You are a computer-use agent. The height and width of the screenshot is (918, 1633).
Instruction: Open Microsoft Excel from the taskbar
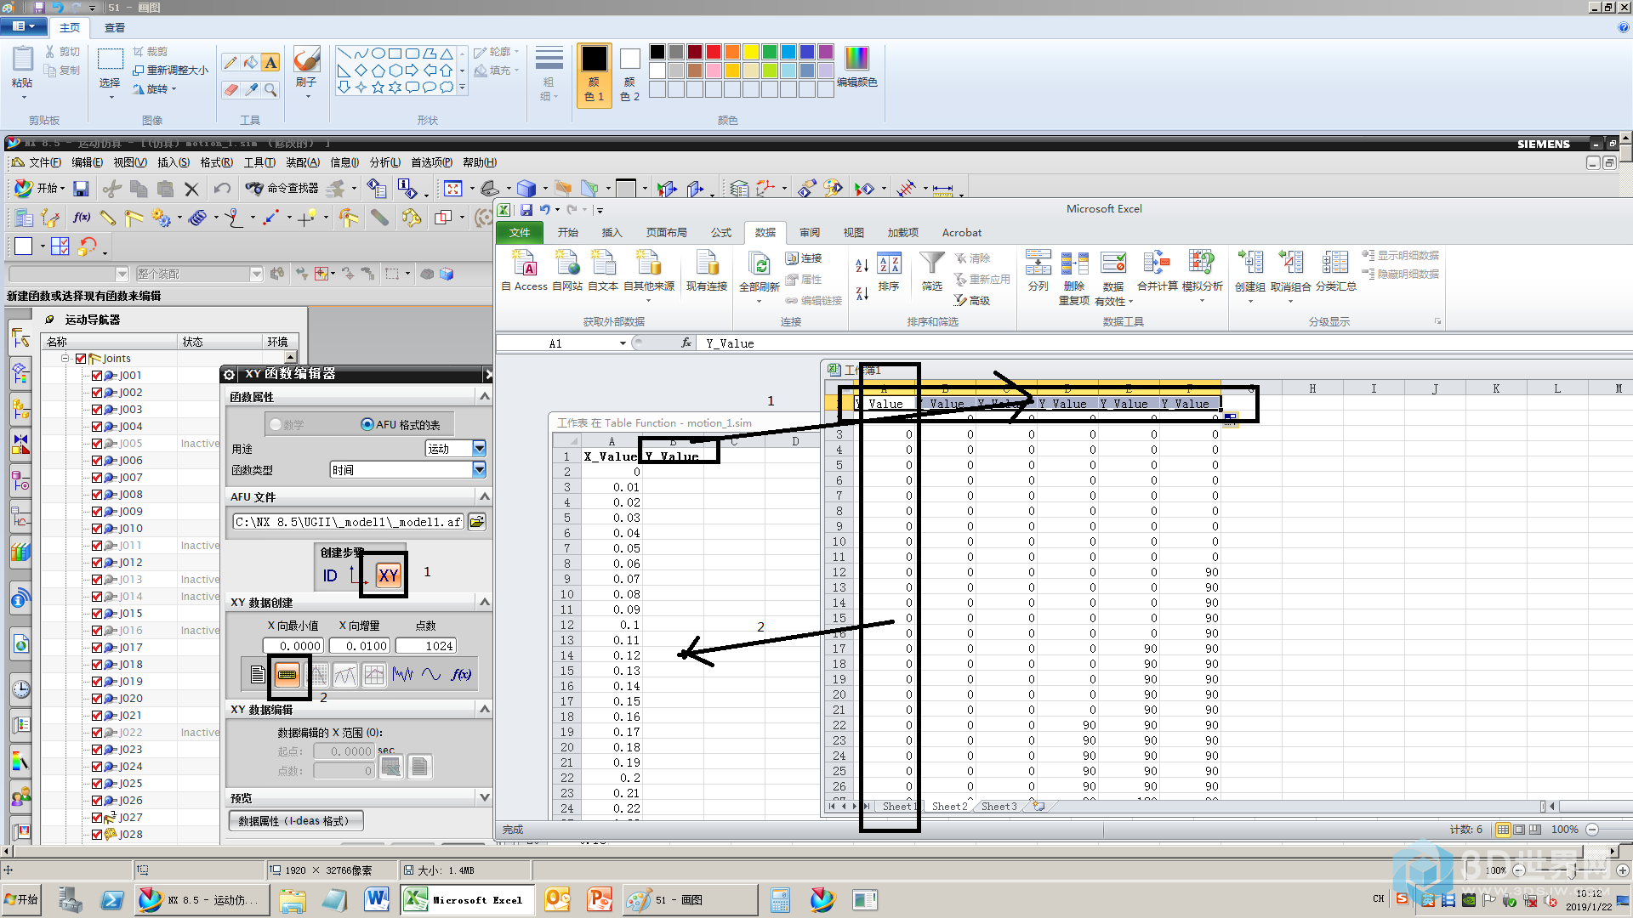[x=466, y=899]
